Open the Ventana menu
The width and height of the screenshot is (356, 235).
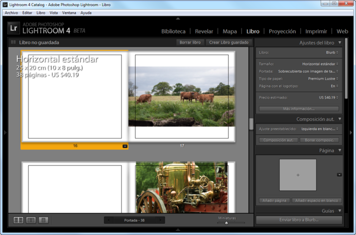coord(69,13)
